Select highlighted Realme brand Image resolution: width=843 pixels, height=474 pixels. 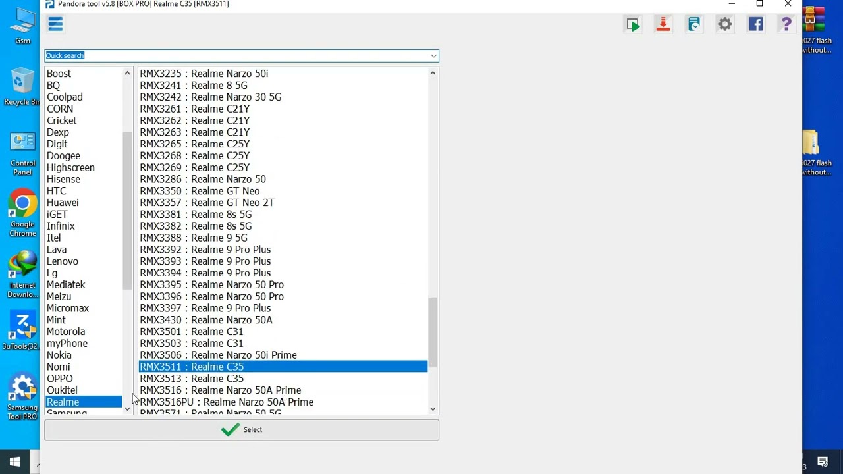84,402
